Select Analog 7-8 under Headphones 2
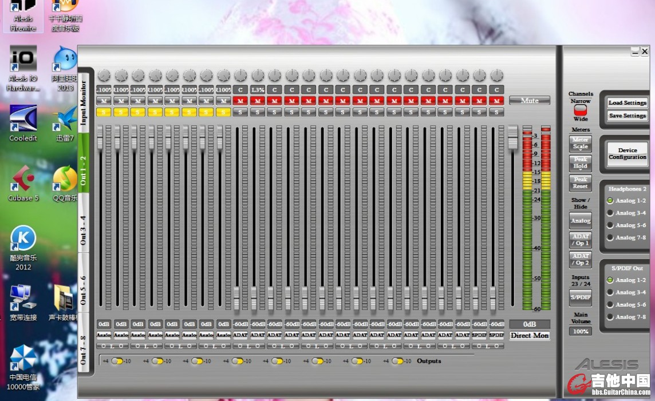The image size is (655, 401). (626, 237)
